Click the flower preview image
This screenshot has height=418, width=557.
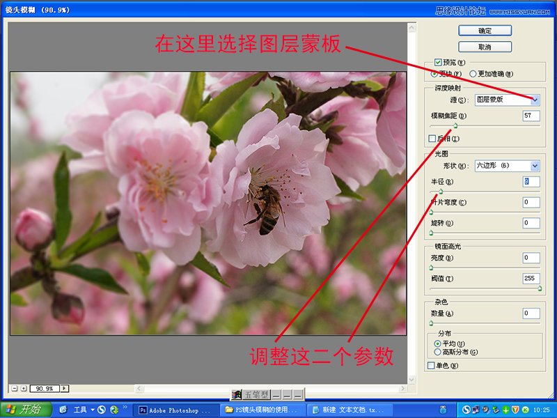tap(208, 203)
